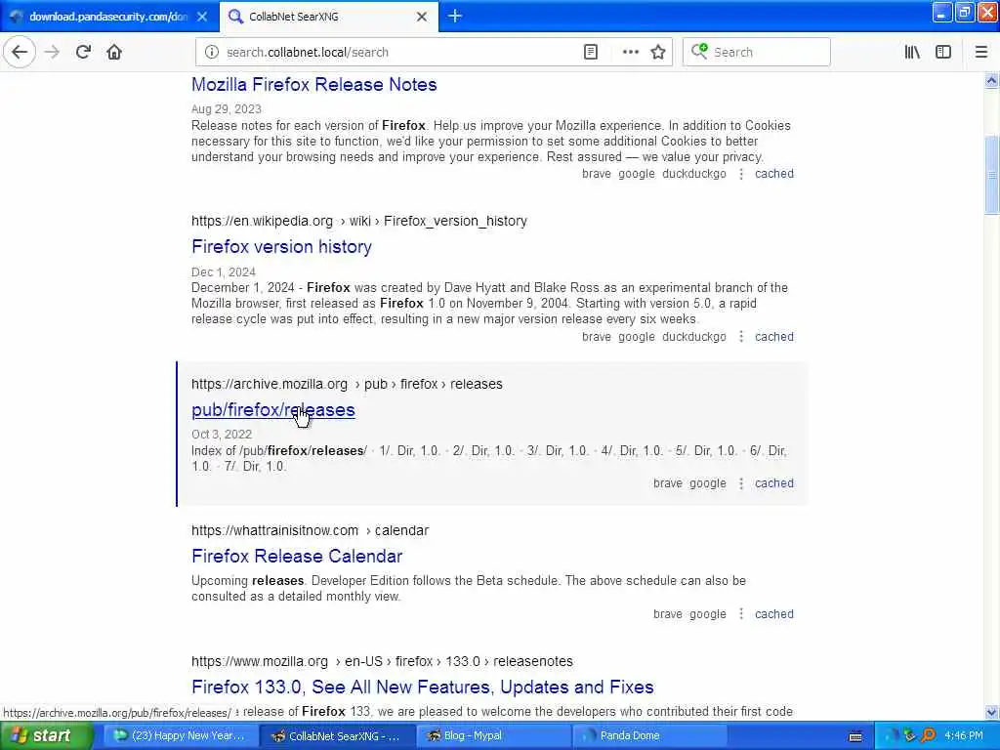This screenshot has height=750, width=1000.
Task: Click the whattrainisitnow.com result URL text
Action: point(310,530)
